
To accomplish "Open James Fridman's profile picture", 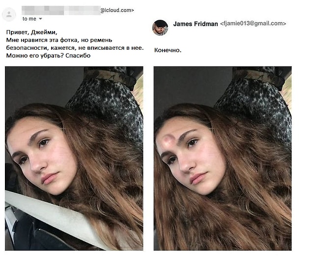I will point(160,28).
